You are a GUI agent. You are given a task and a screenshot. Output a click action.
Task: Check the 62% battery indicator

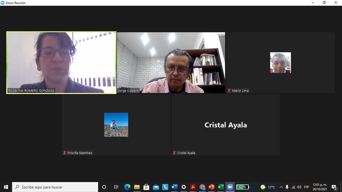[243, 187]
